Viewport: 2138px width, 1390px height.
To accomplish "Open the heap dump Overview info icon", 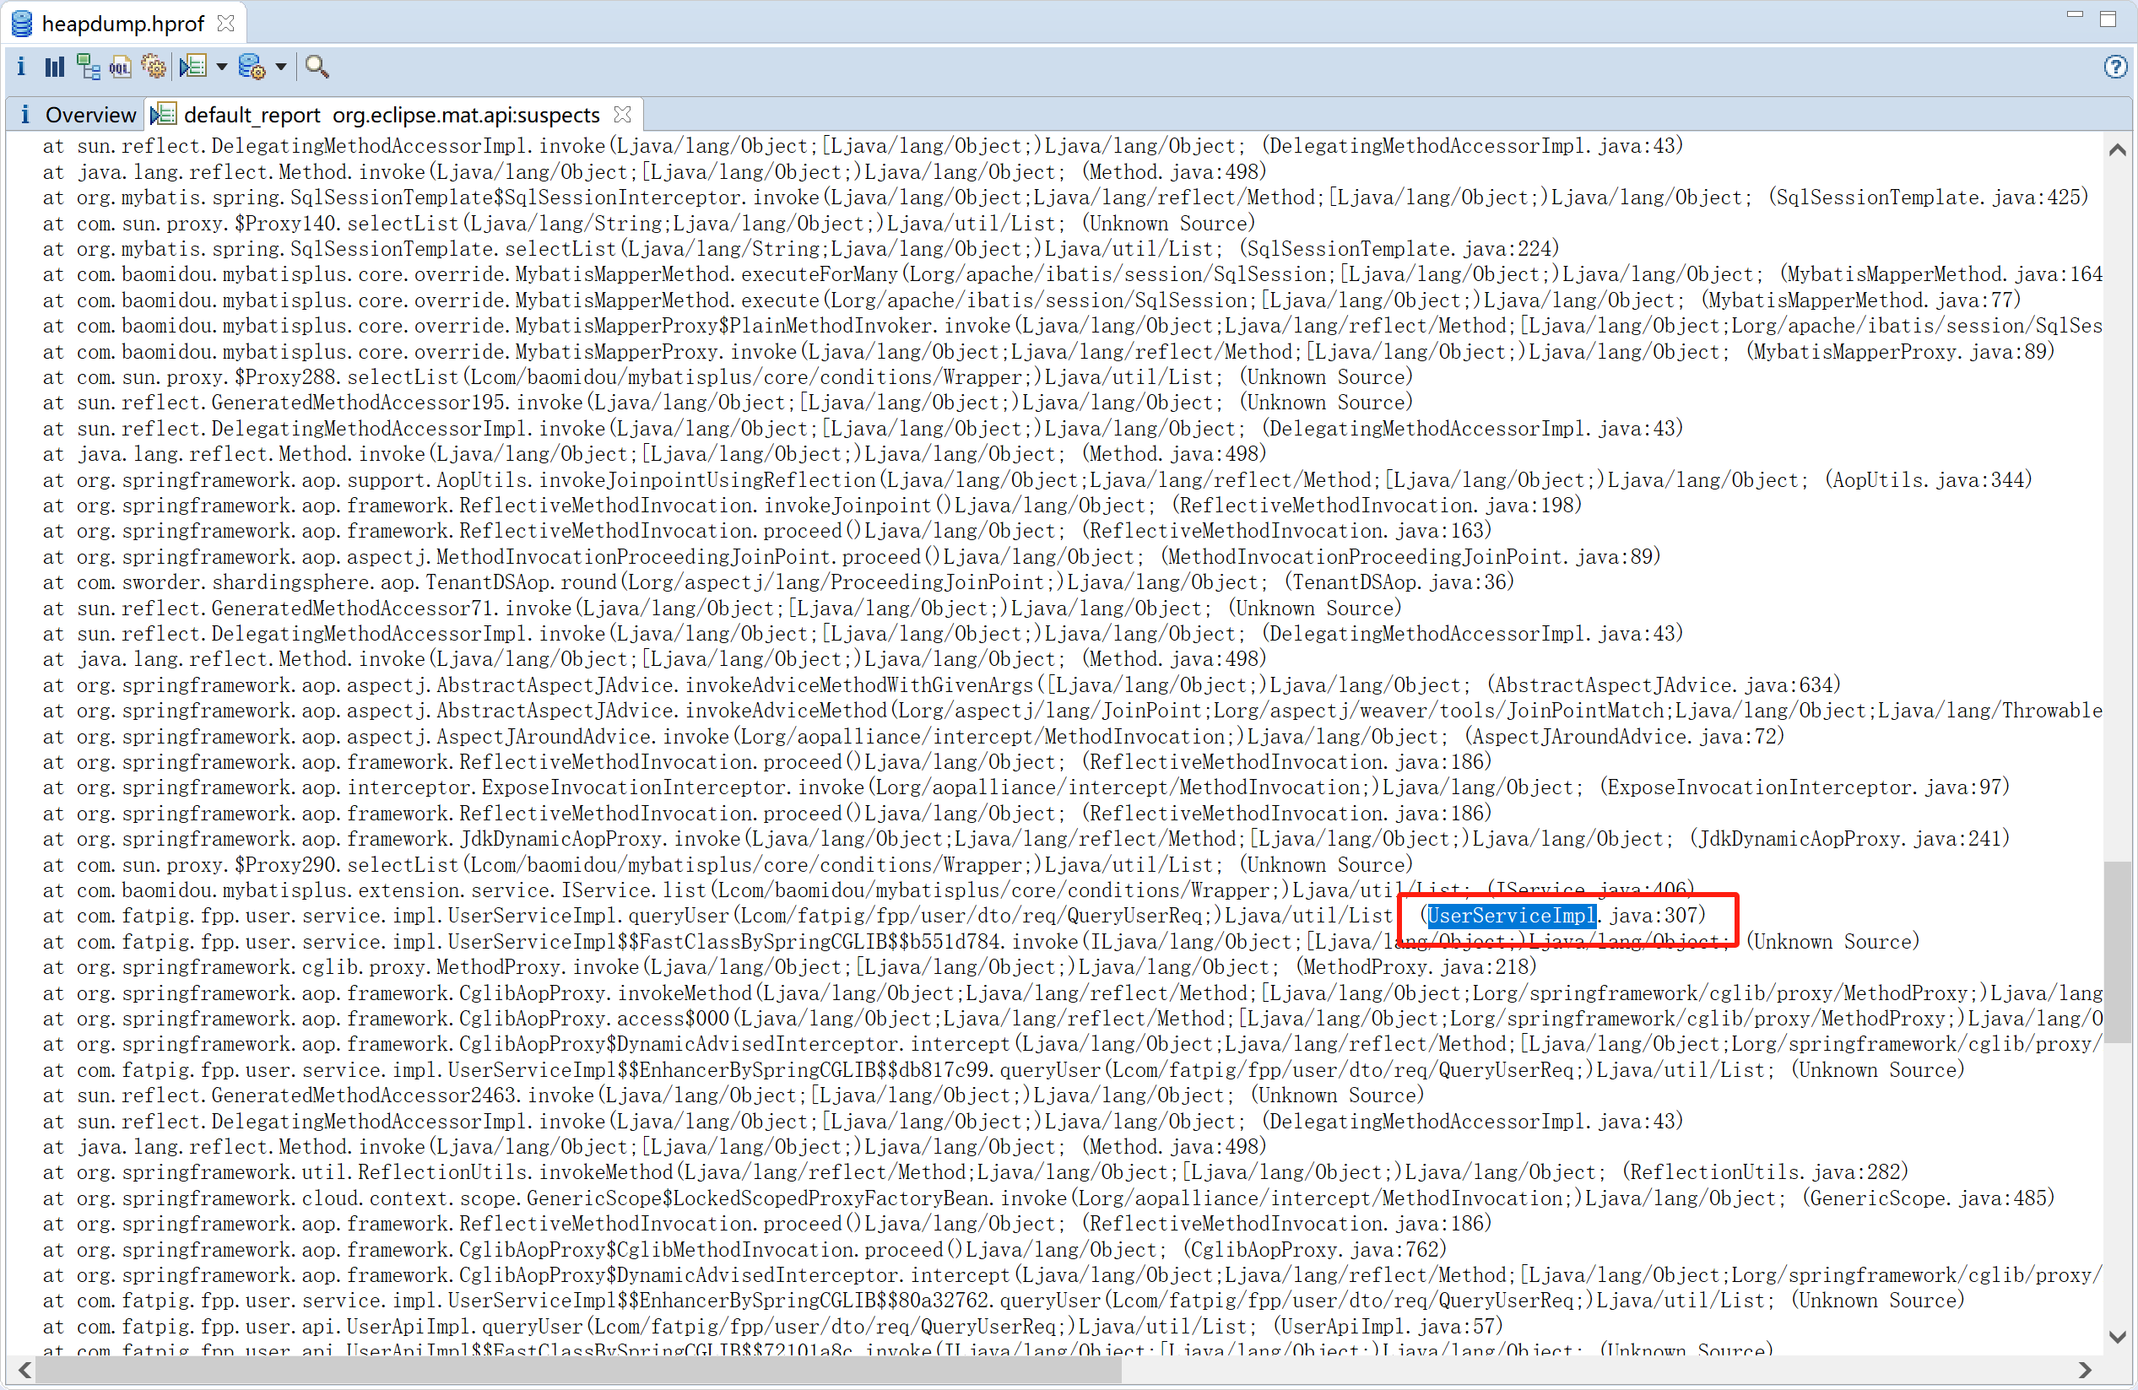I will 20,67.
